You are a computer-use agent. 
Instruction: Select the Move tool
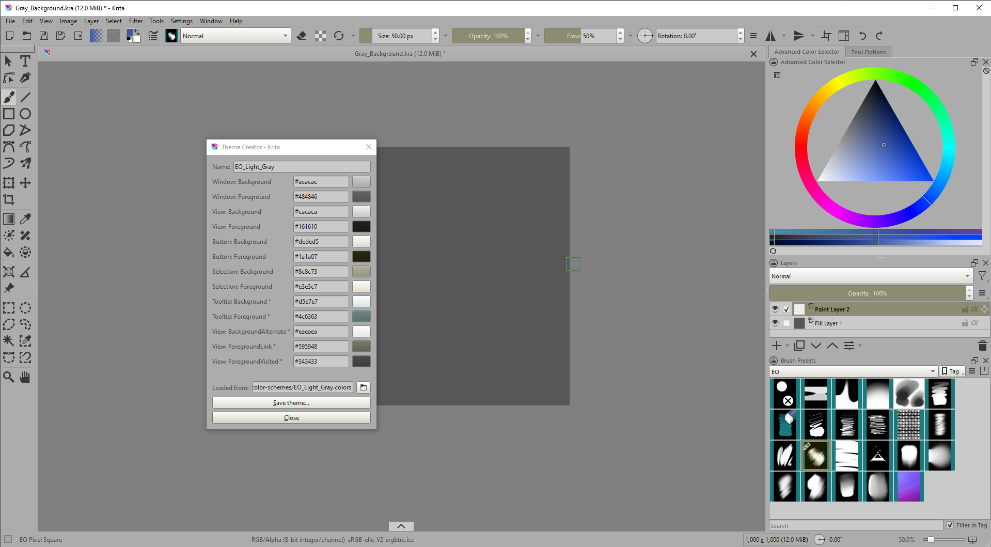pyautogui.click(x=25, y=183)
